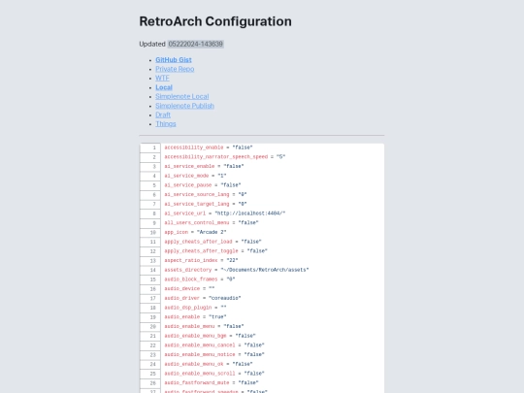Click the ai_service_enable line

[x=204, y=166]
